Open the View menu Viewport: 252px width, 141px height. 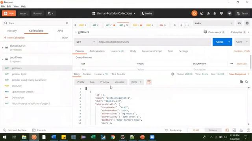[16, 6]
